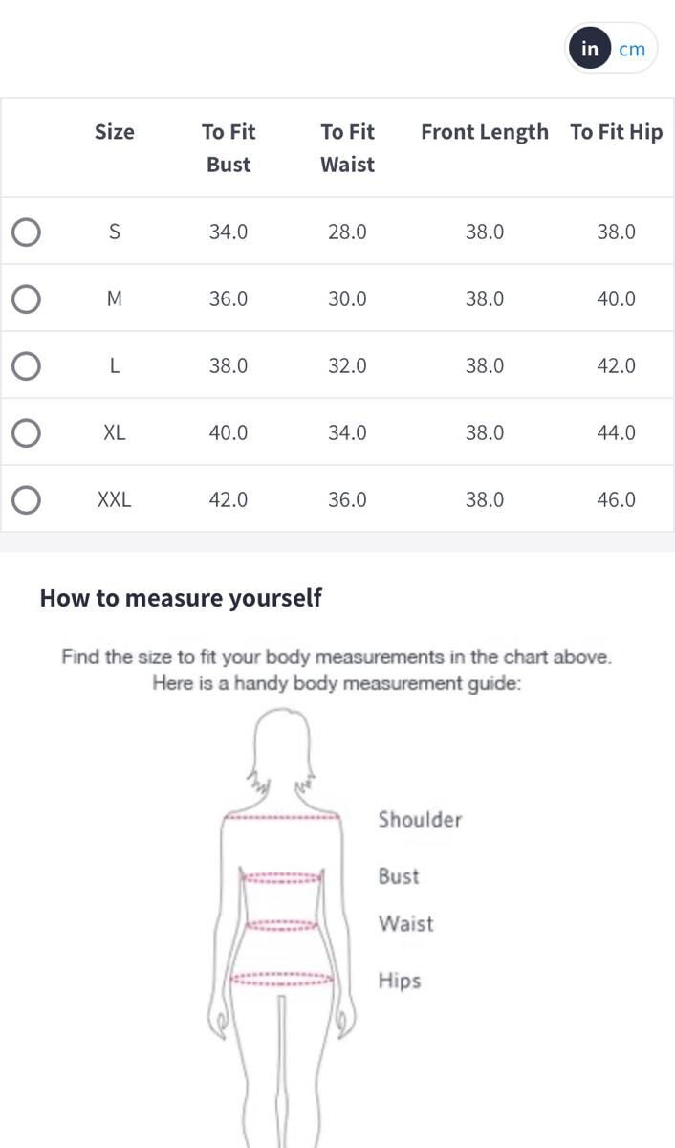Pick the XL size radio button
Image resolution: width=675 pixels, height=1148 pixels.
tap(26, 432)
